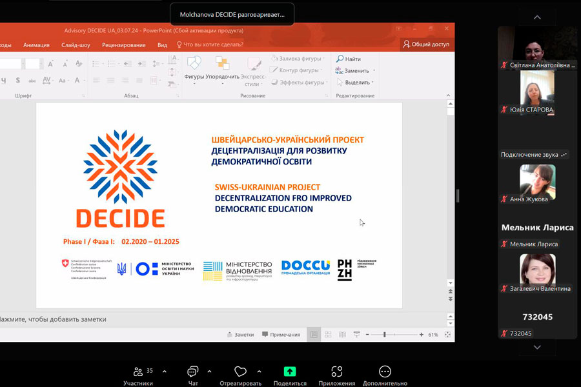Increase font size with the larger A icon

50,64
